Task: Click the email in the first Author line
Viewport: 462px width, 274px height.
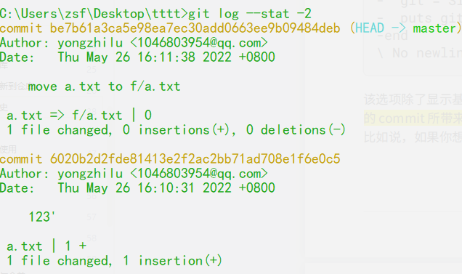Action: point(199,43)
